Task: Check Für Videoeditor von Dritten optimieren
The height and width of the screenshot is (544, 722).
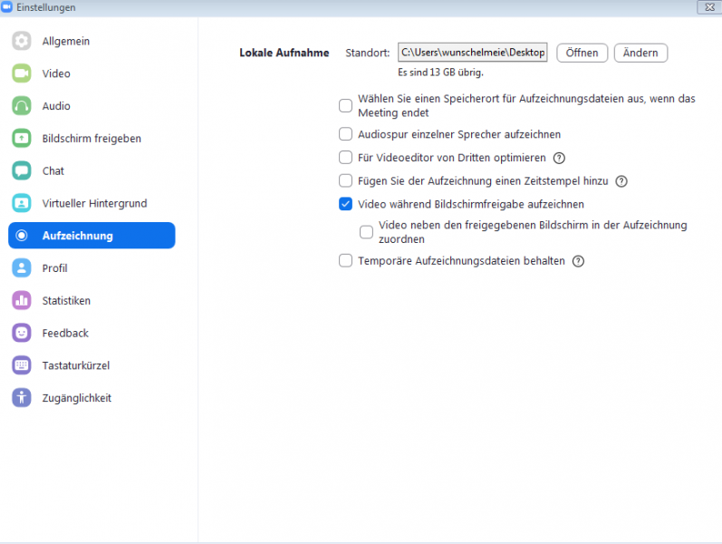Action: (x=345, y=158)
